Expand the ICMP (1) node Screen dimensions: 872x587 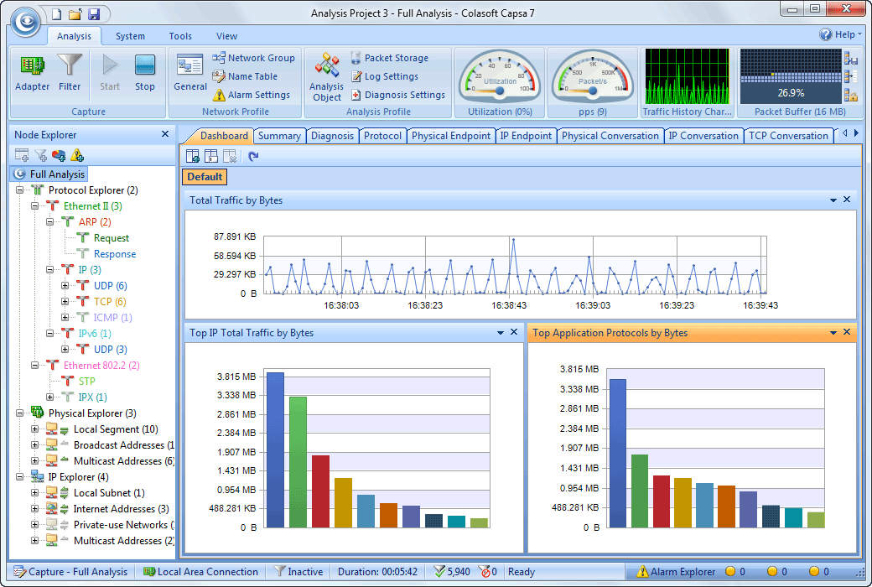click(65, 318)
